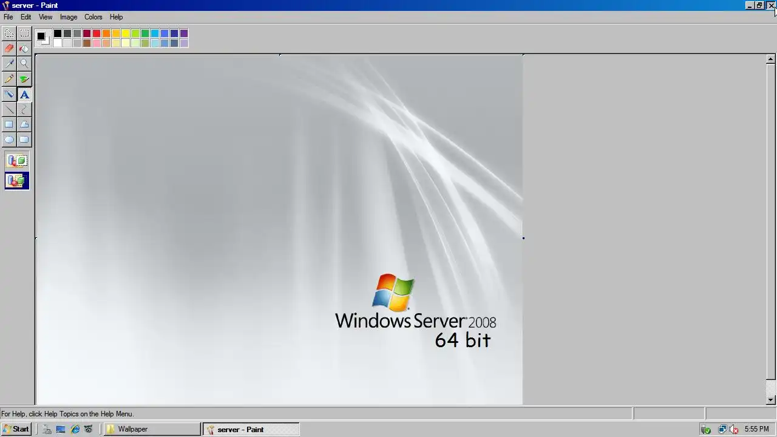
Task: Open the File menu
Action: [8, 17]
